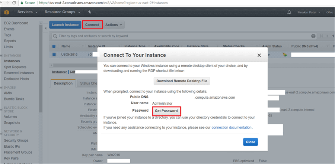Open Key Pairs in sidebar

pyautogui.click(x=11, y=158)
